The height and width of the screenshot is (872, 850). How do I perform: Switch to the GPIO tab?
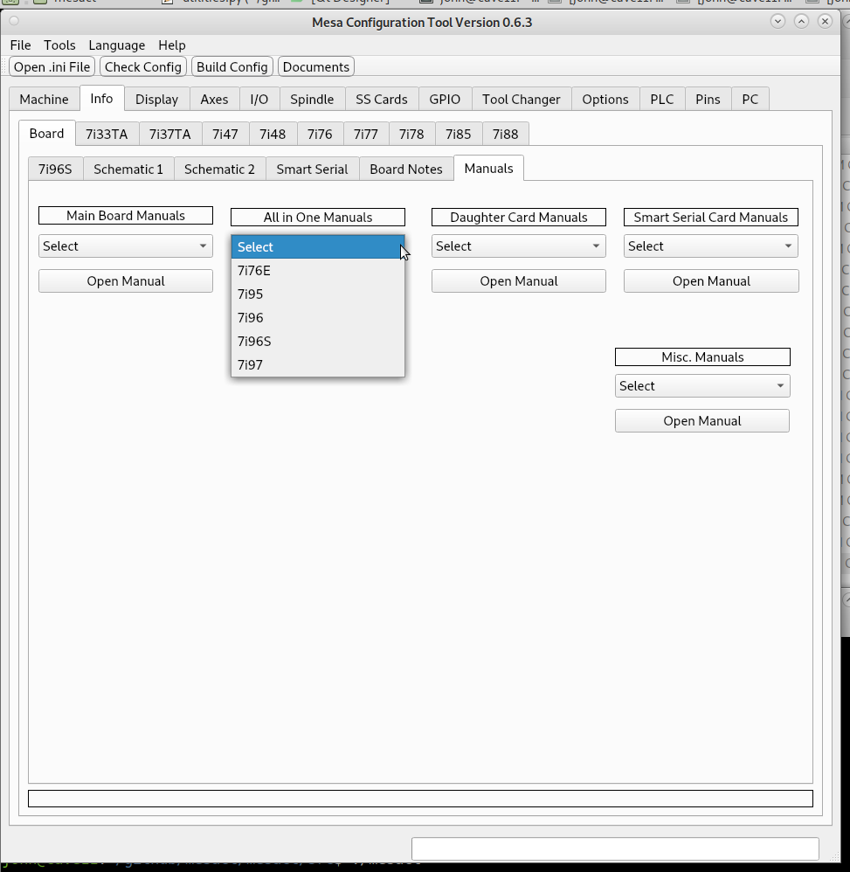coord(445,99)
